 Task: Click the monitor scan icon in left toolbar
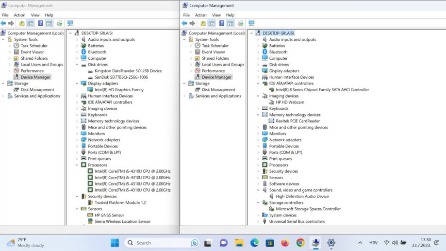(x=70, y=23)
